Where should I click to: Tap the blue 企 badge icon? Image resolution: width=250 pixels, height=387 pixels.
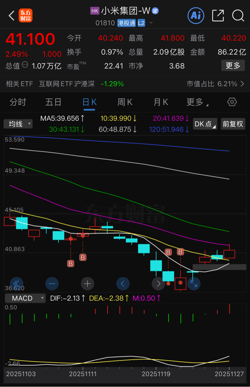point(155,11)
